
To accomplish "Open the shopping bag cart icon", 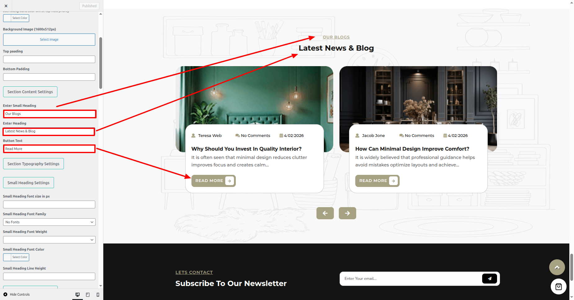I will tap(558, 287).
